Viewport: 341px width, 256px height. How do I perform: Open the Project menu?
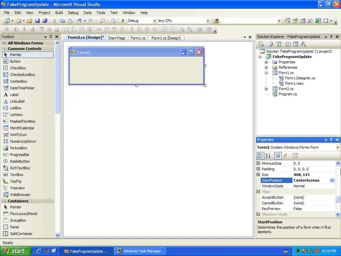[44, 13]
